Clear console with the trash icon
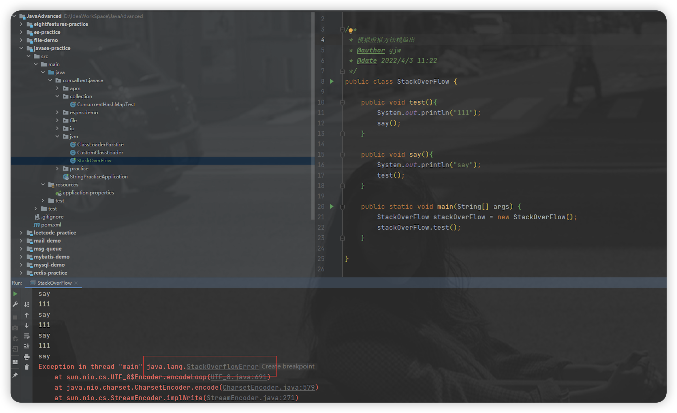This screenshot has height=413, width=677. point(27,367)
